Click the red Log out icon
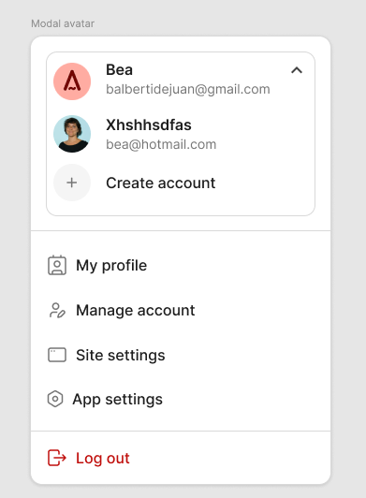Image resolution: width=366 pixels, height=498 pixels. pyautogui.click(x=57, y=458)
